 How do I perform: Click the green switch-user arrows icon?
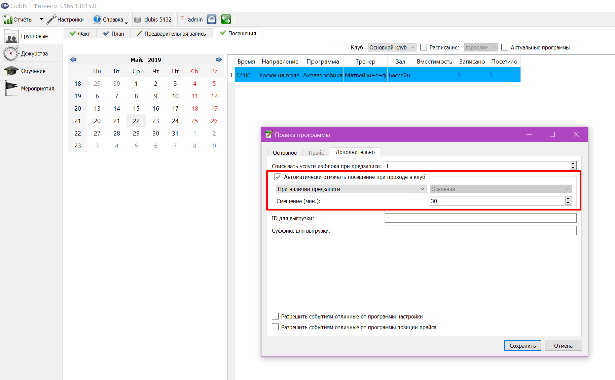click(x=226, y=19)
